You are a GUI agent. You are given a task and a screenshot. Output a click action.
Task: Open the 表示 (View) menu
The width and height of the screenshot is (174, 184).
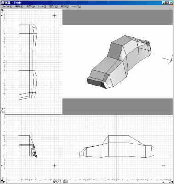pyautogui.click(x=30, y=6)
